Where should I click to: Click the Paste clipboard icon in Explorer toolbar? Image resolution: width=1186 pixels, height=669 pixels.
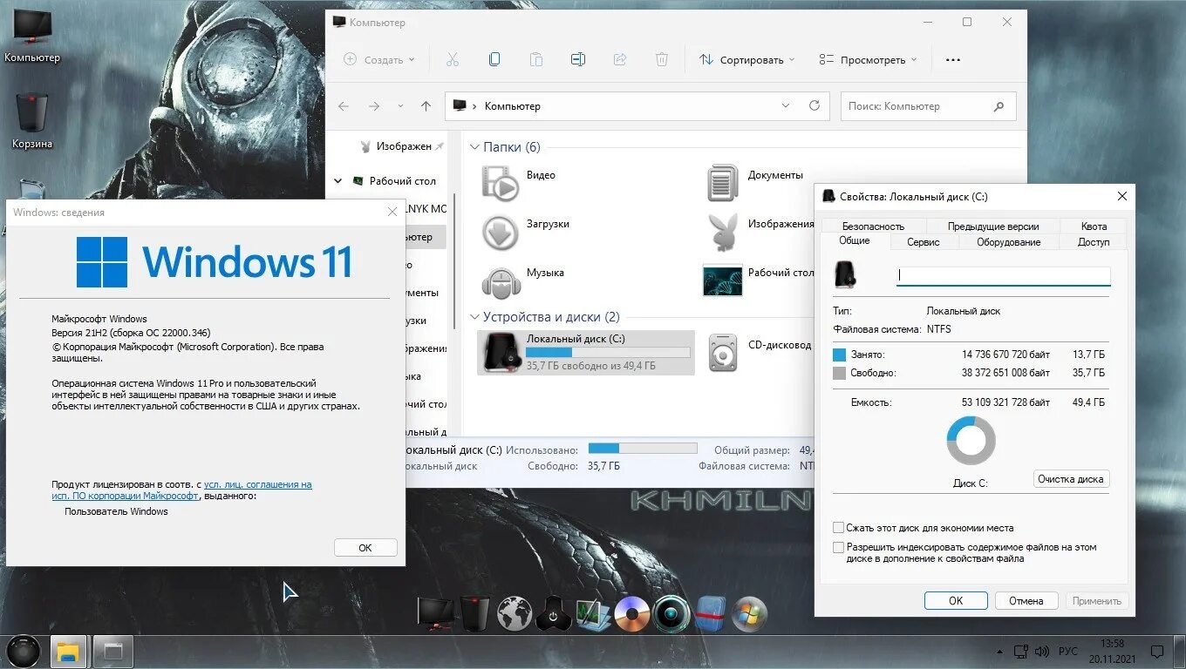[x=536, y=59]
